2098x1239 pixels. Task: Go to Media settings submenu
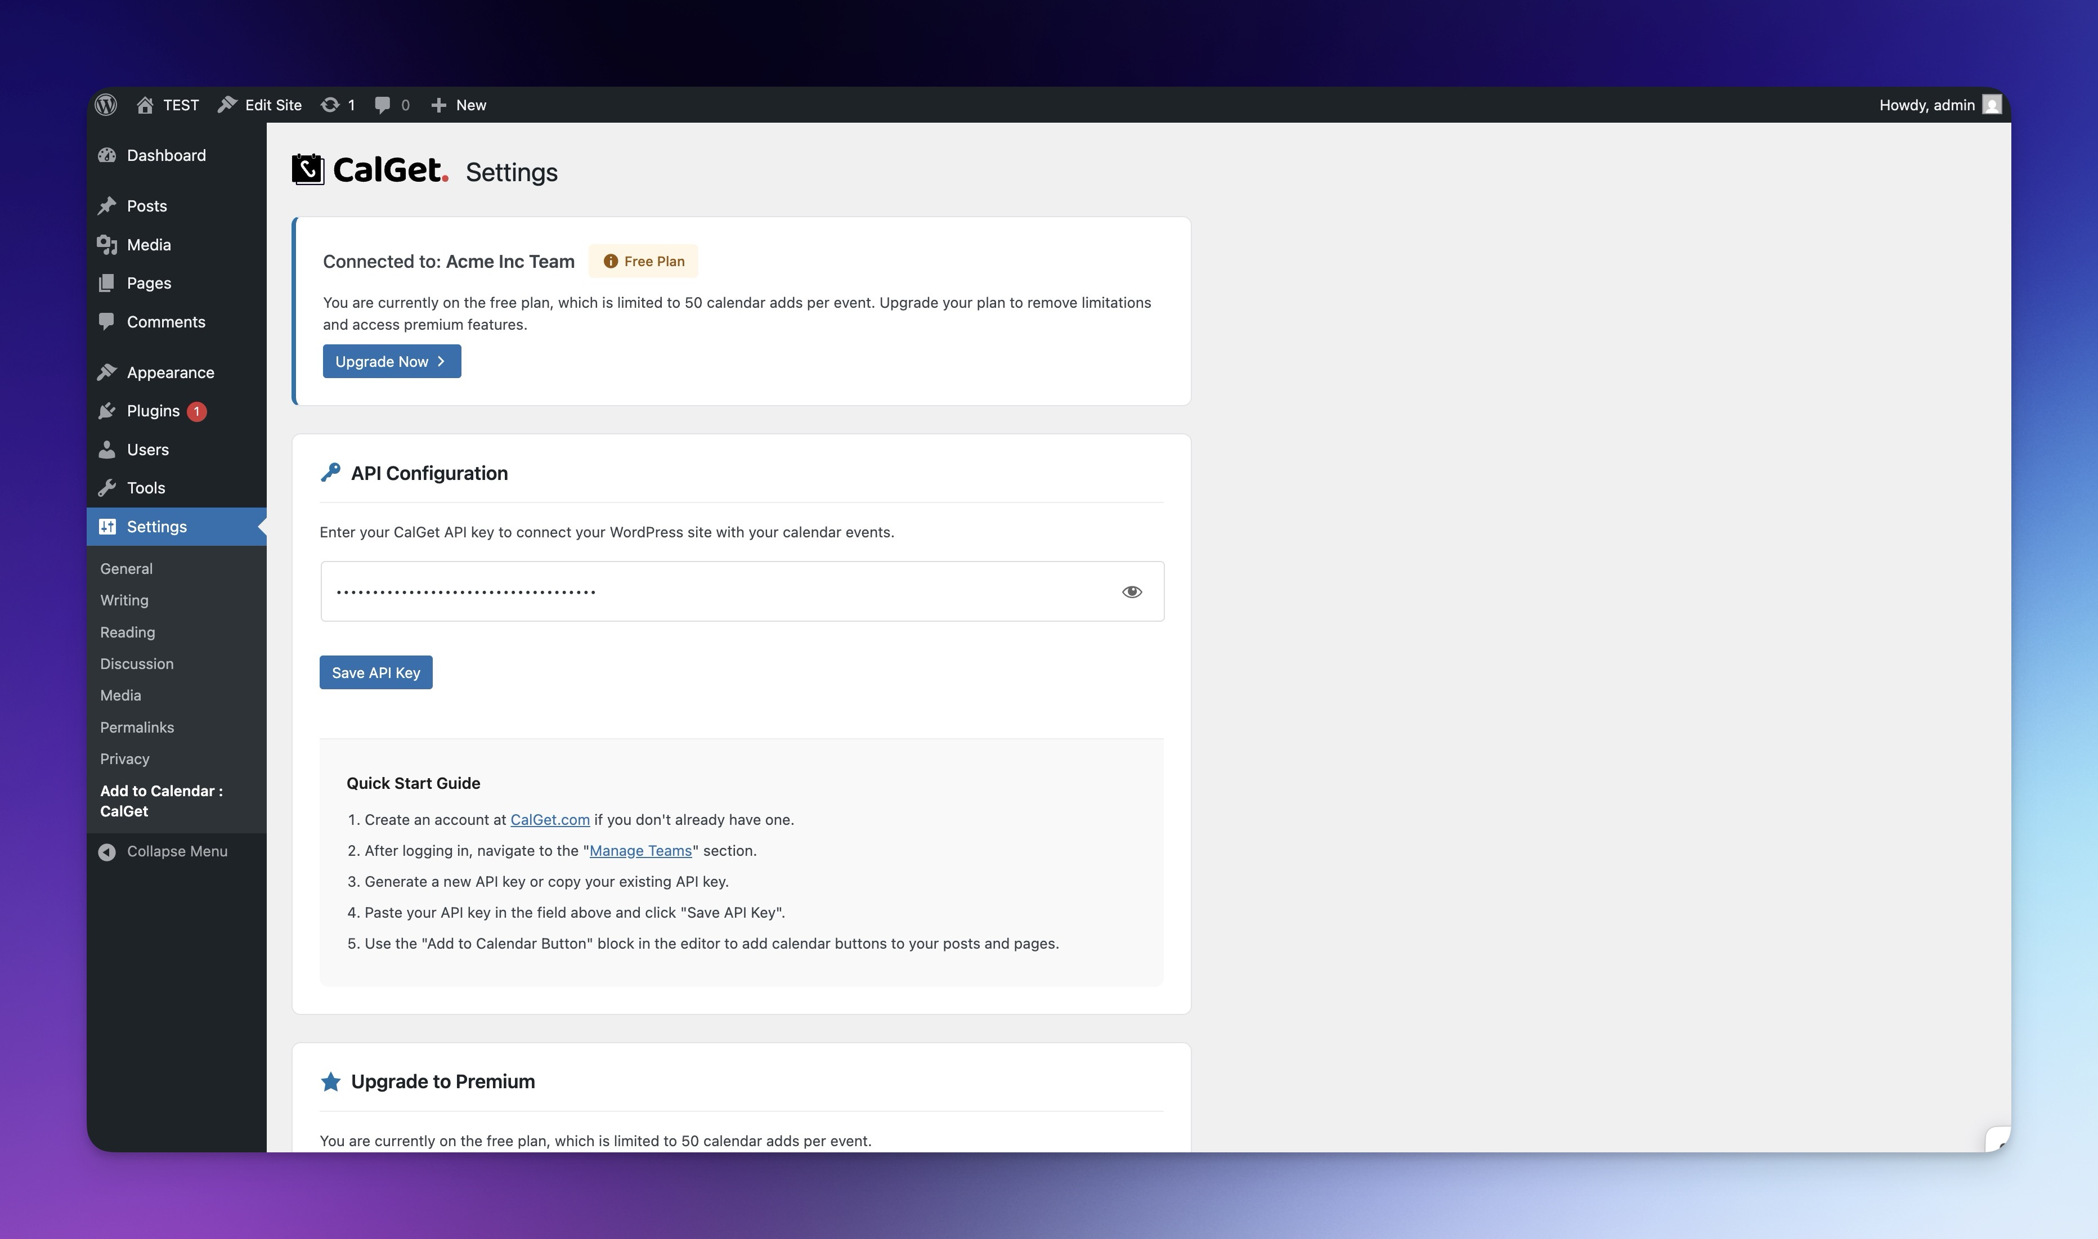click(120, 695)
